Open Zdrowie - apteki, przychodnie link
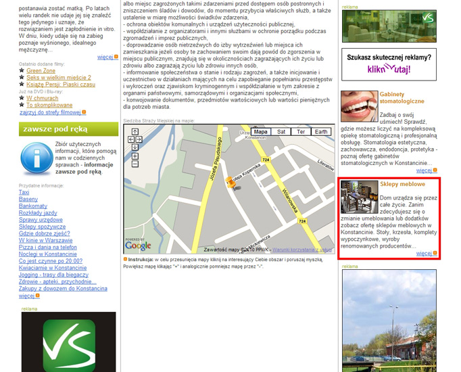The height and width of the screenshot is (372, 461). [x=57, y=281]
